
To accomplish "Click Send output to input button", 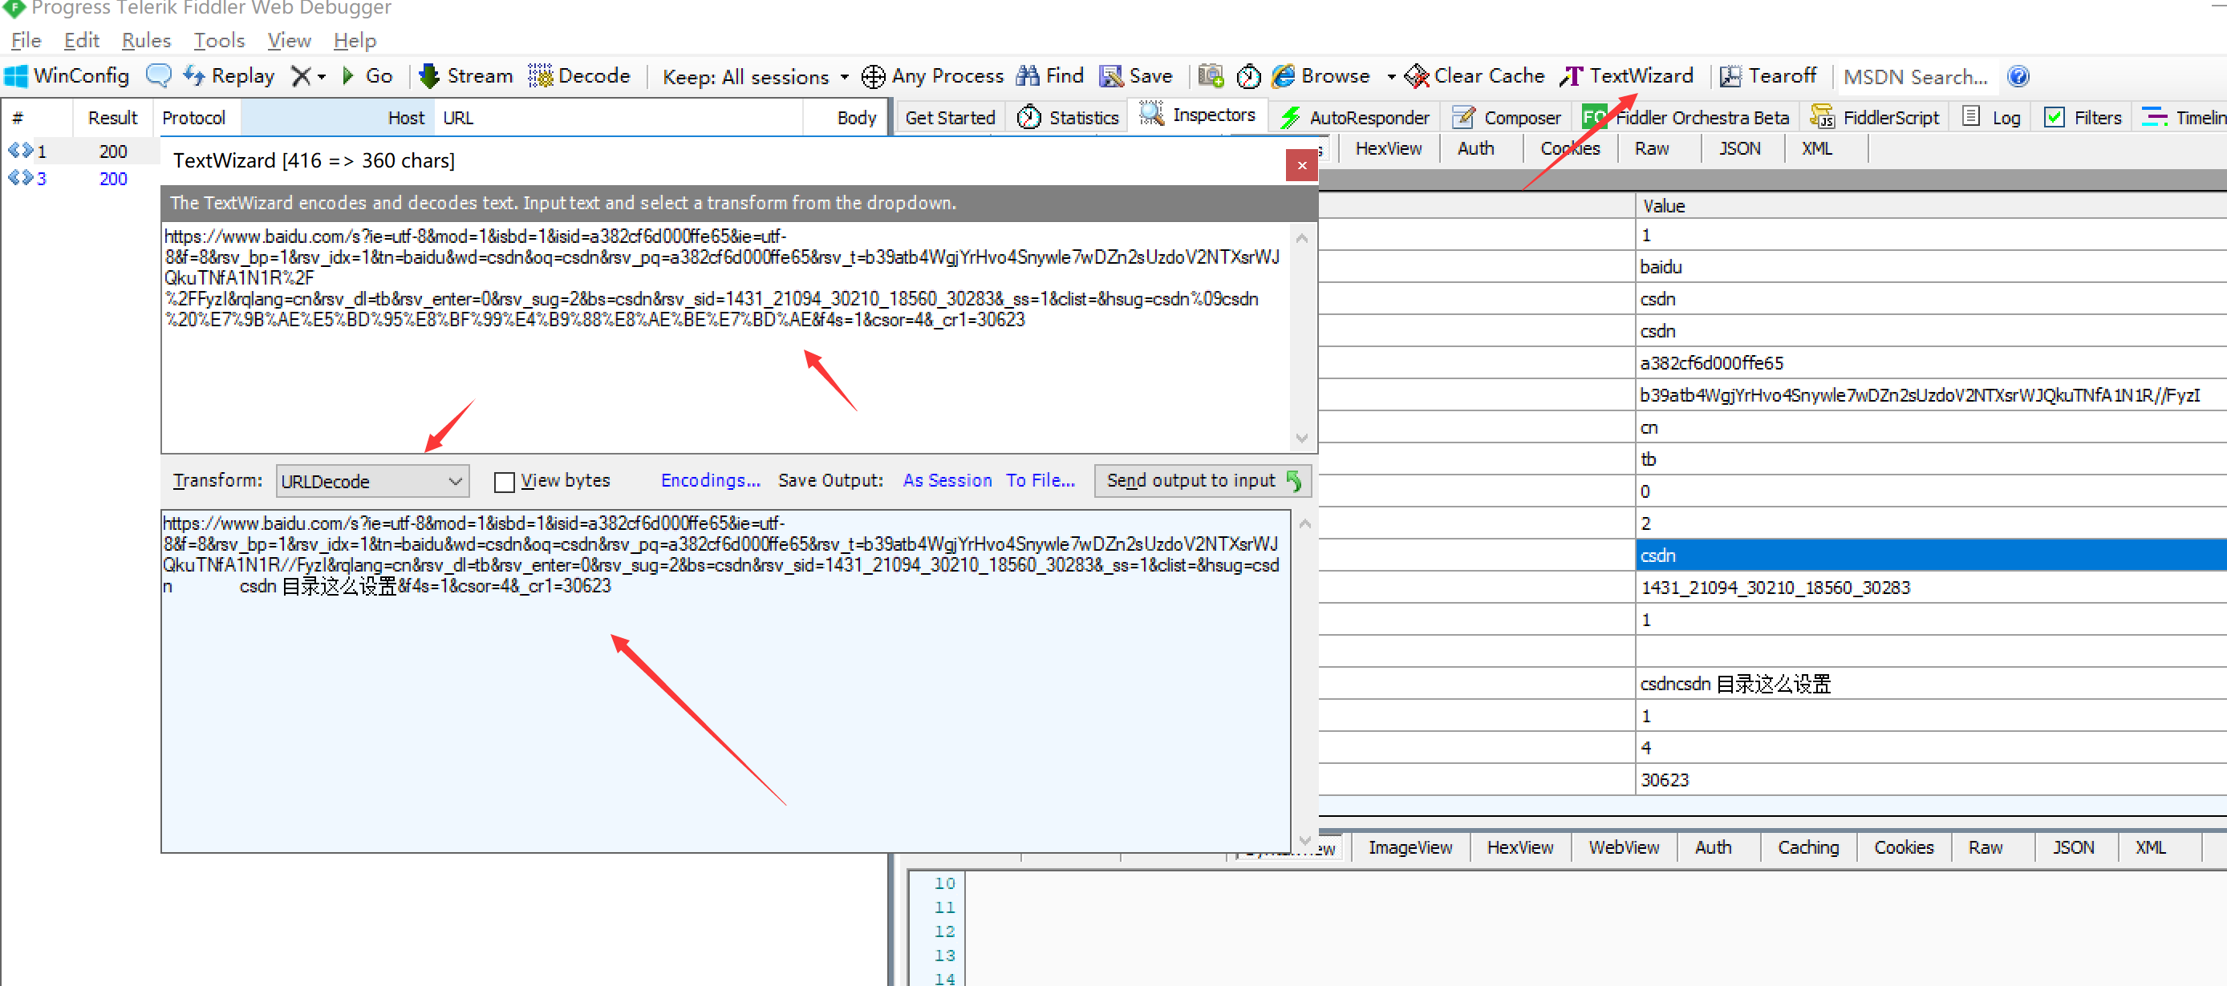I will pyautogui.click(x=1203, y=480).
